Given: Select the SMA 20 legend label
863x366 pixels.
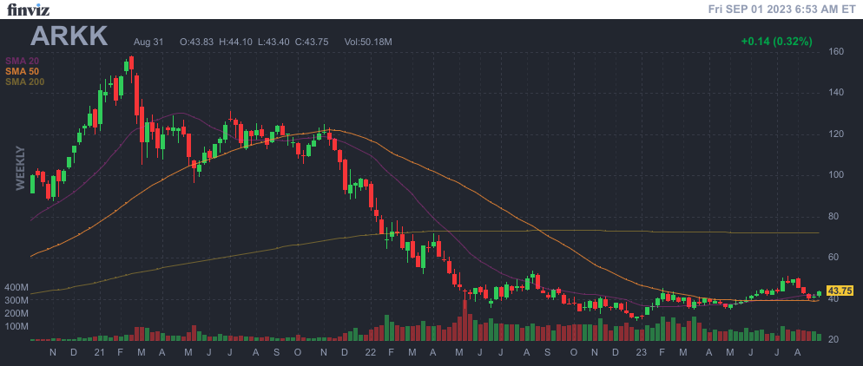Looking at the screenshot, I should click(22, 61).
